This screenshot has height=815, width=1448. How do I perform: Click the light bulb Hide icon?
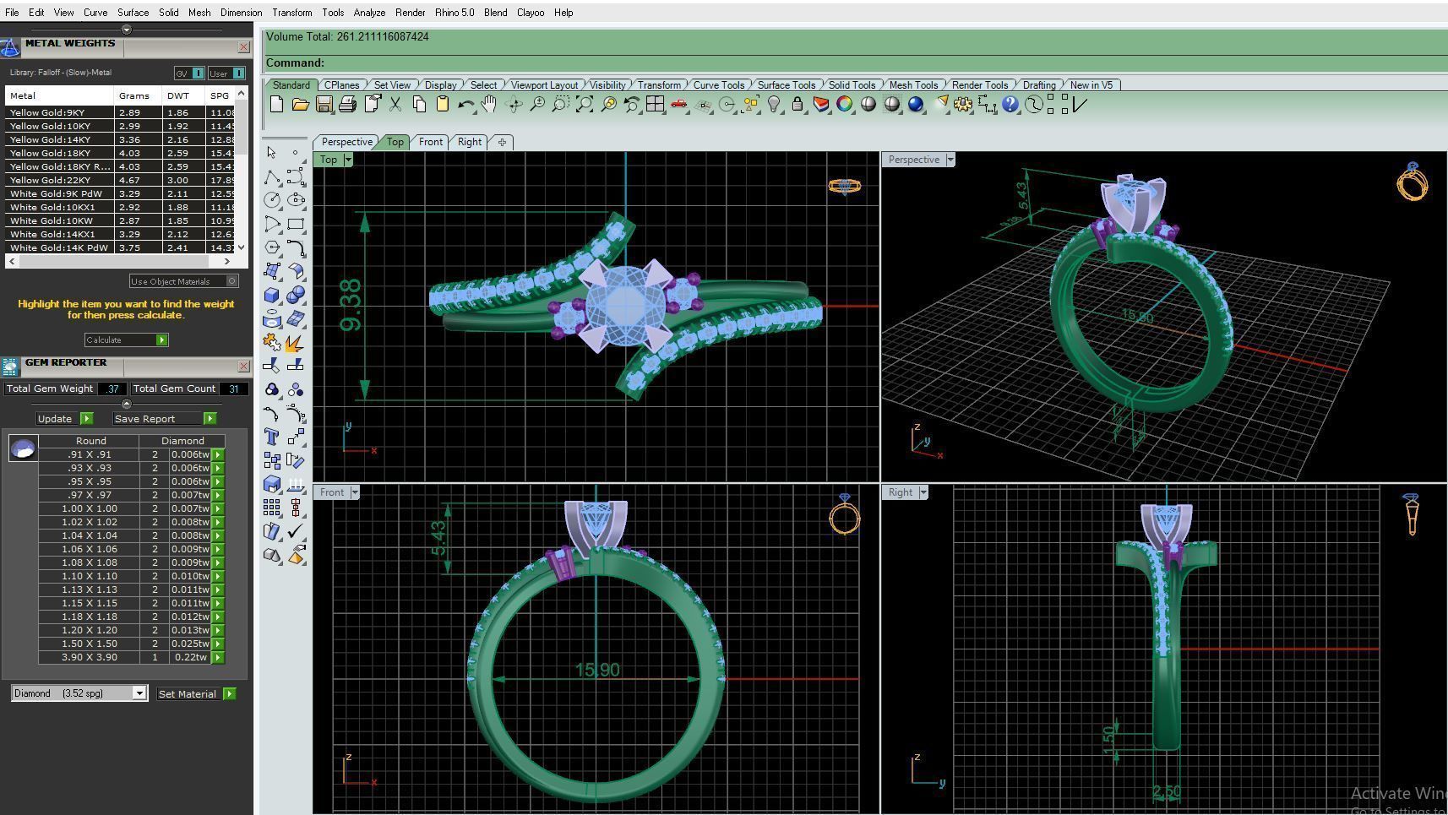coord(773,105)
